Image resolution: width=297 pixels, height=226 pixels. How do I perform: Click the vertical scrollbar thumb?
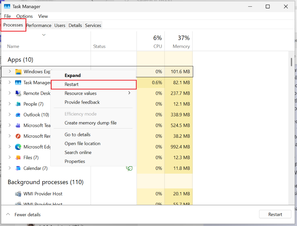[x=291, y=62]
